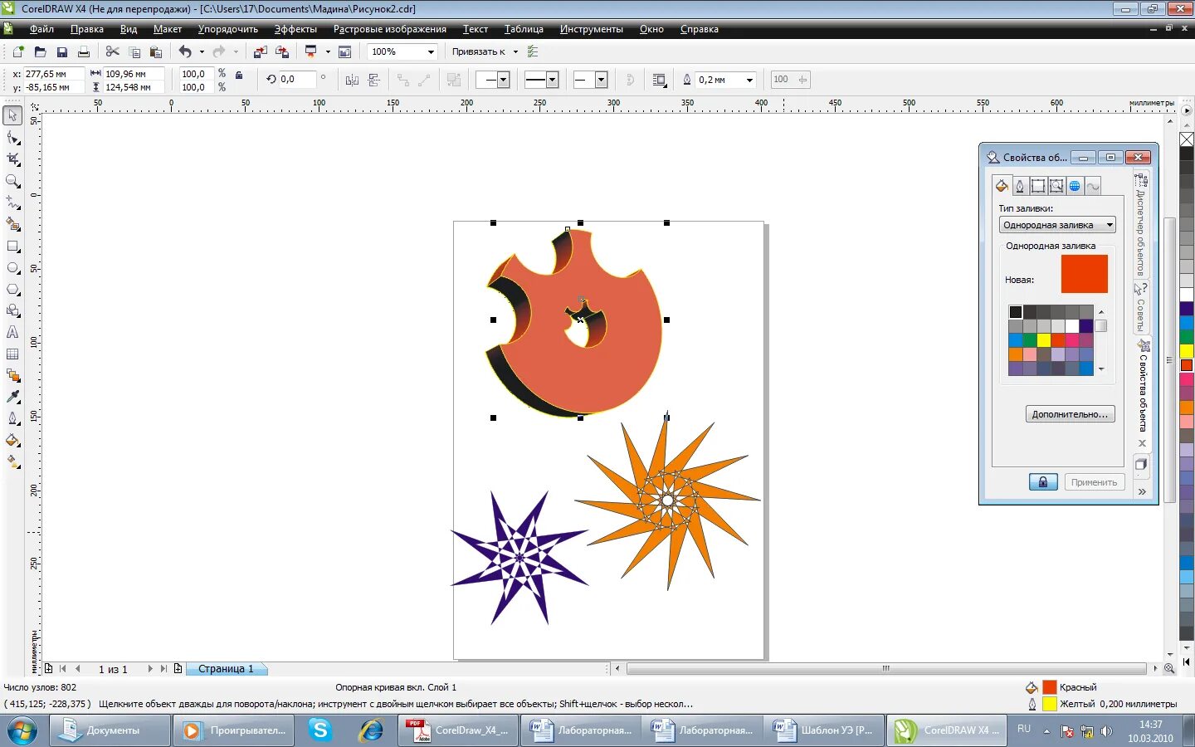
Task: Select the Text tool (letter A)
Action: [13, 333]
